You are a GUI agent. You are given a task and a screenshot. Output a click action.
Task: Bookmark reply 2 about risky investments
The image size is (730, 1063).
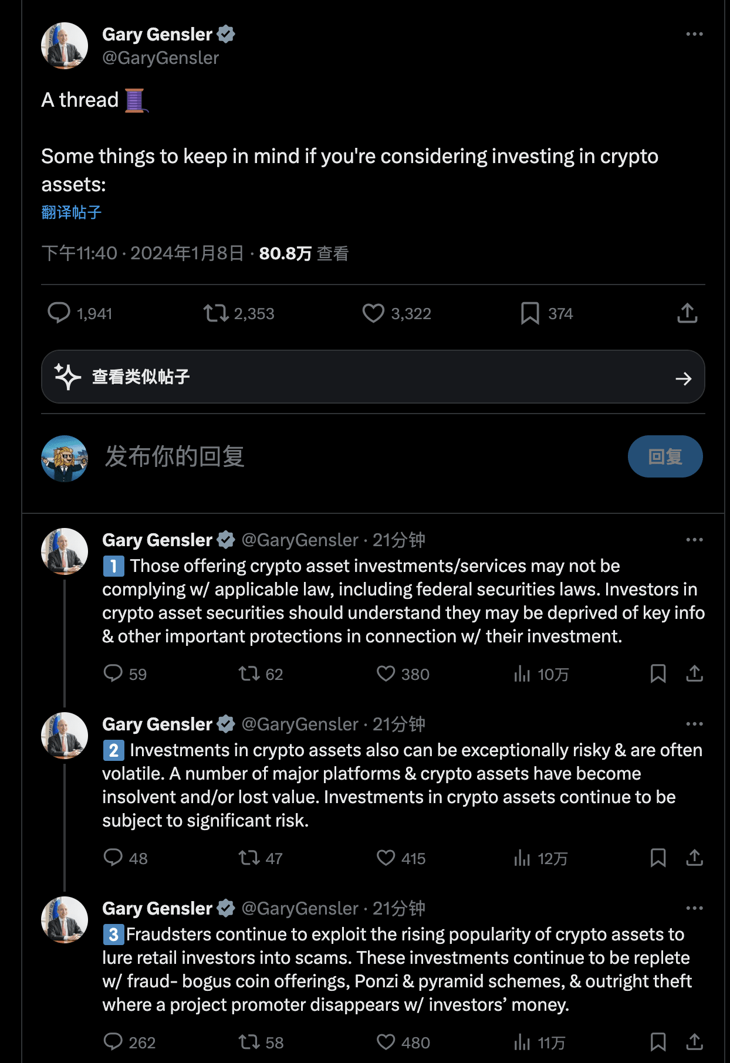(x=658, y=858)
